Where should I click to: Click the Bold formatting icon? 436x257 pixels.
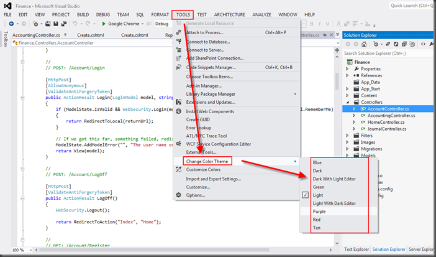click(x=312, y=24)
